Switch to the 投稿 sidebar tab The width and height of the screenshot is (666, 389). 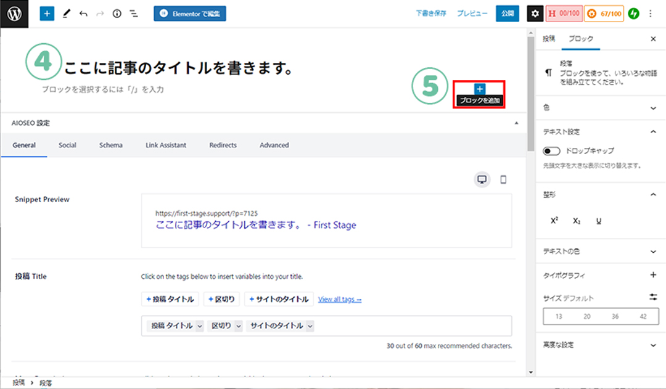pyautogui.click(x=548, y=39)
